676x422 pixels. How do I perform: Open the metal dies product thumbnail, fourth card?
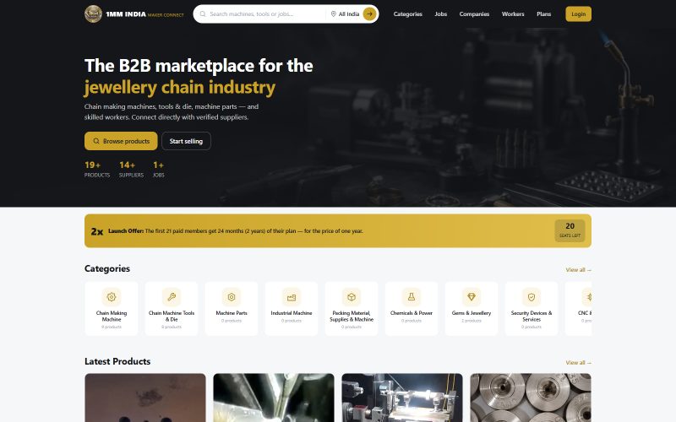(531, 398)
